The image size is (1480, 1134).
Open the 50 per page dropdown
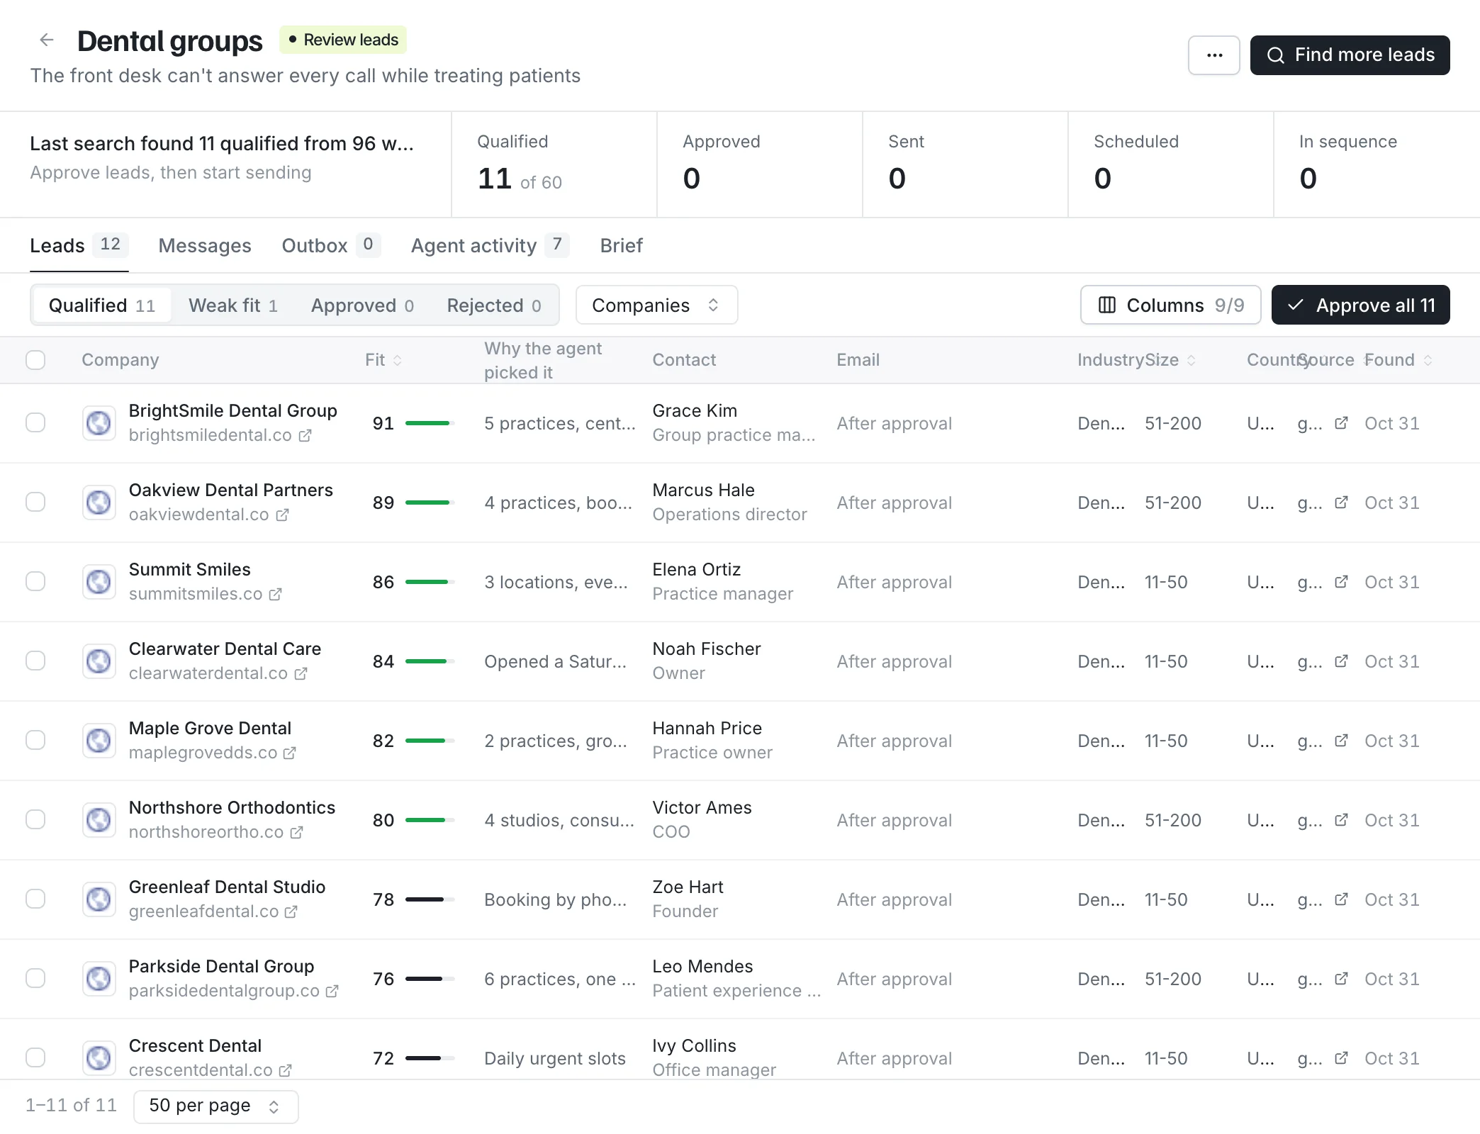pos(215,1106)
